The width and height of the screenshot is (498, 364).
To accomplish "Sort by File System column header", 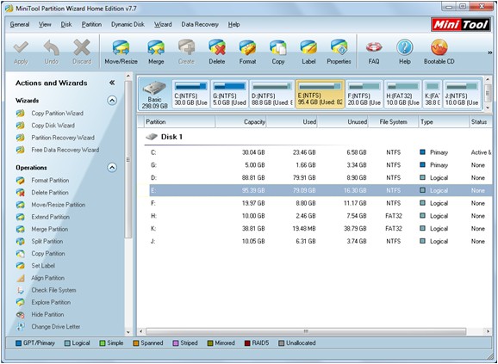I will coord(393,121).
